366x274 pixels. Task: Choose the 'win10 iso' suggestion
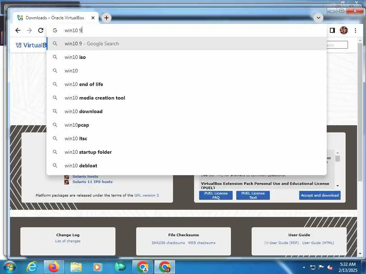click(187, 57)
